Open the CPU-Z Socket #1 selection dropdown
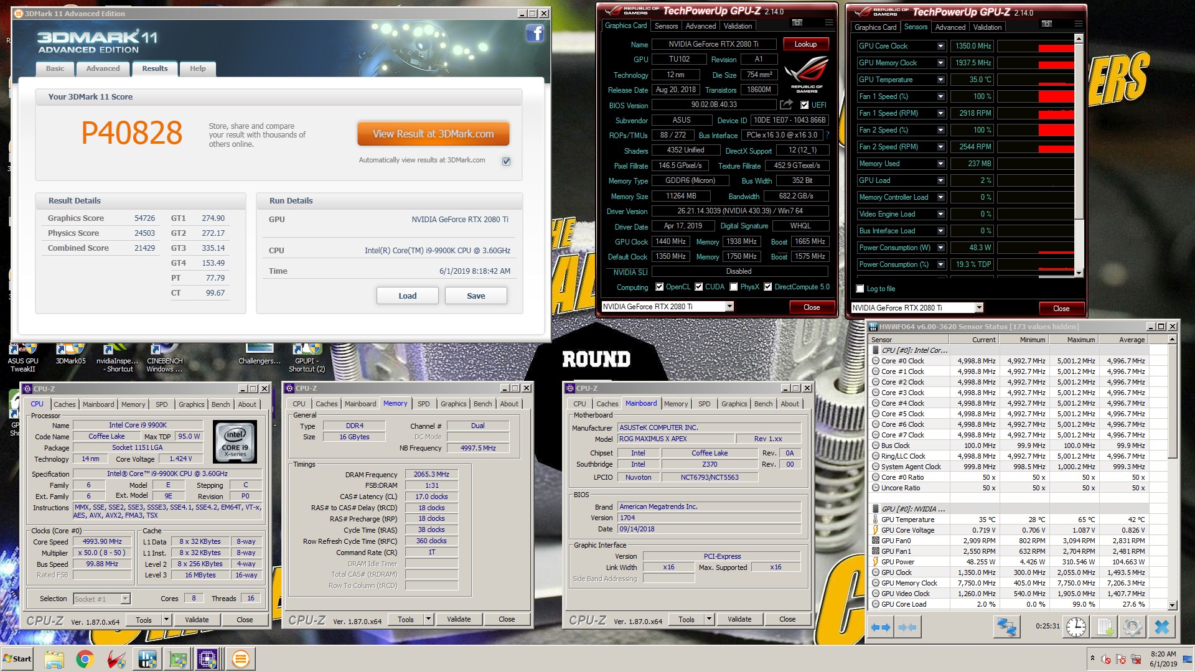This screenshot has width=1195, height=672. click(x=125, y=599)
